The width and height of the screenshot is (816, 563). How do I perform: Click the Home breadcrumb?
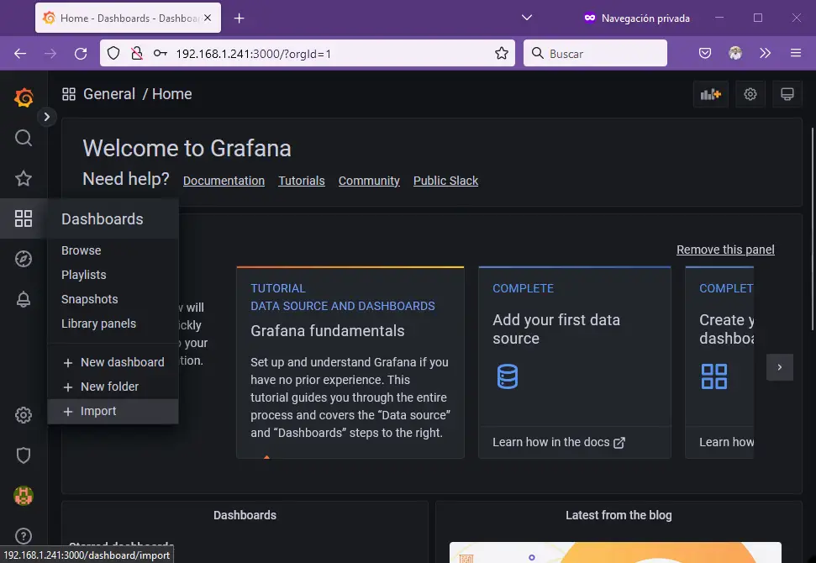point(171,94)
